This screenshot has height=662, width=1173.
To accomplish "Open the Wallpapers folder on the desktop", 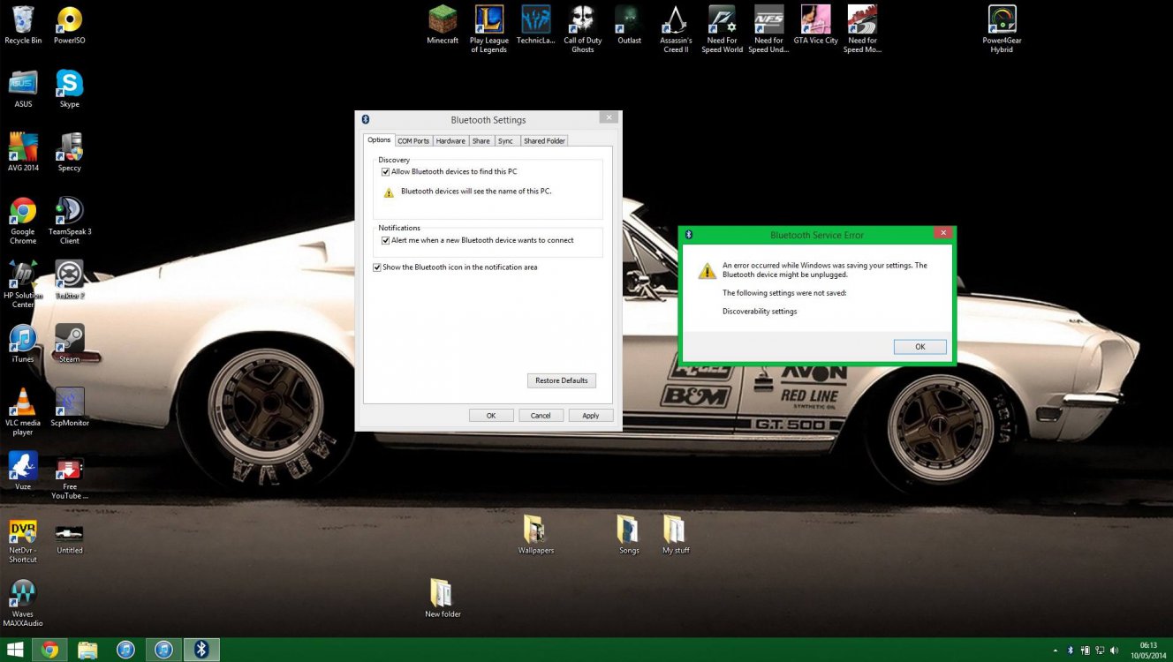I will click(535, 535).
